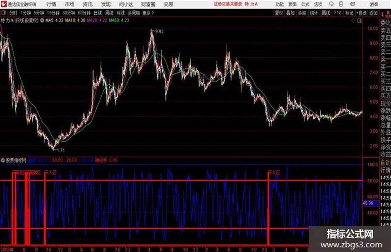The image size is (391, 252).
Task: Click the Tongdaxin red logo icon
Action: tap(3, 4)
